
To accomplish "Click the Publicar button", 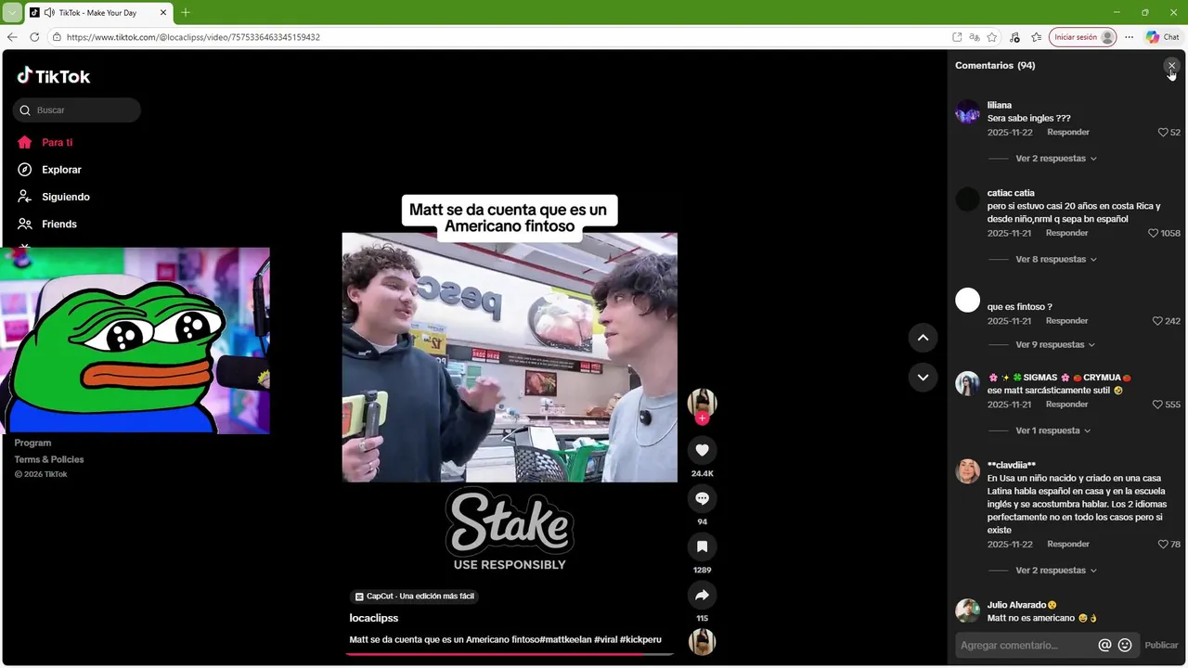I will click(x=1161, y=645).
